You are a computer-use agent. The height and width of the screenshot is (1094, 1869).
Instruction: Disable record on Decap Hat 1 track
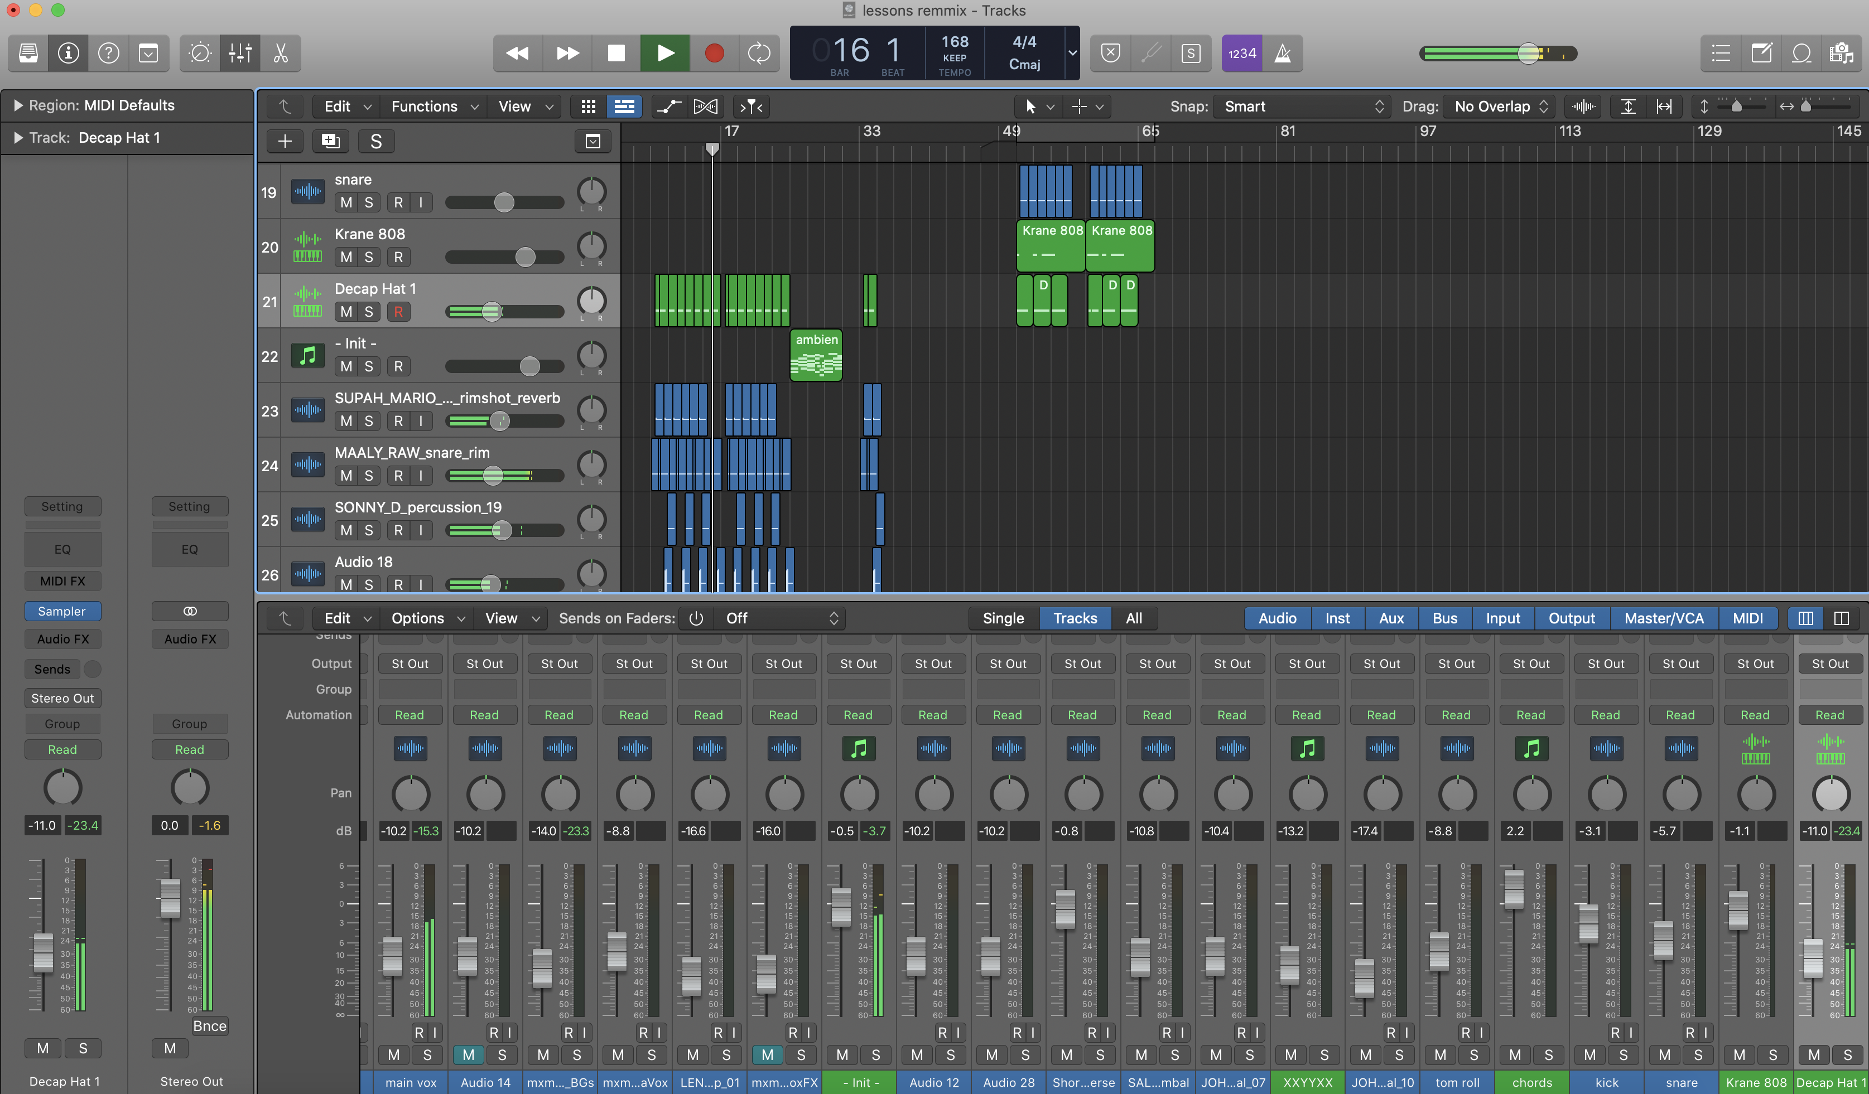pos(398,311)
